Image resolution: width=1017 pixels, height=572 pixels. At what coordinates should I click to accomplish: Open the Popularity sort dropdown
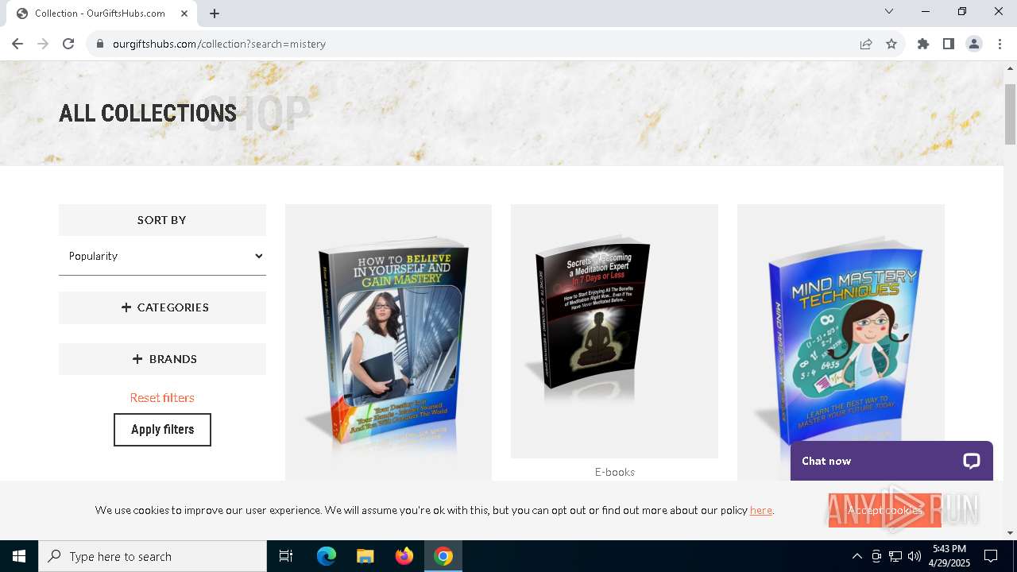click(x=162, y=256)
